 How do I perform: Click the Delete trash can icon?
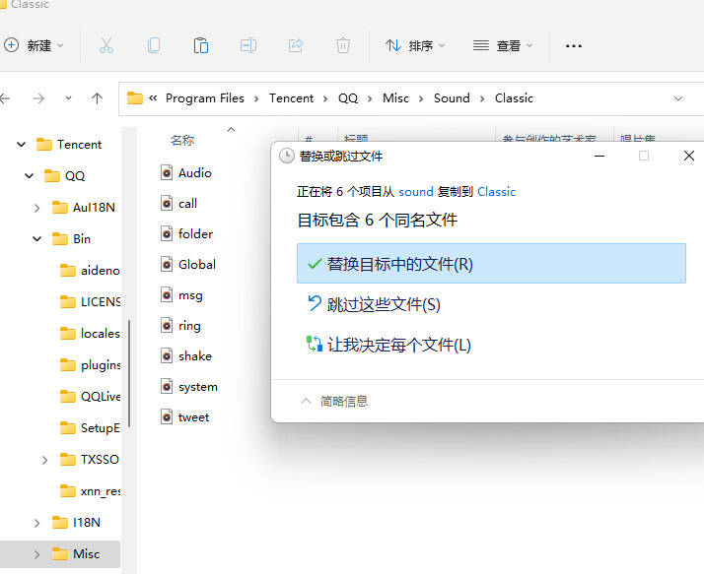pos(342,45)
